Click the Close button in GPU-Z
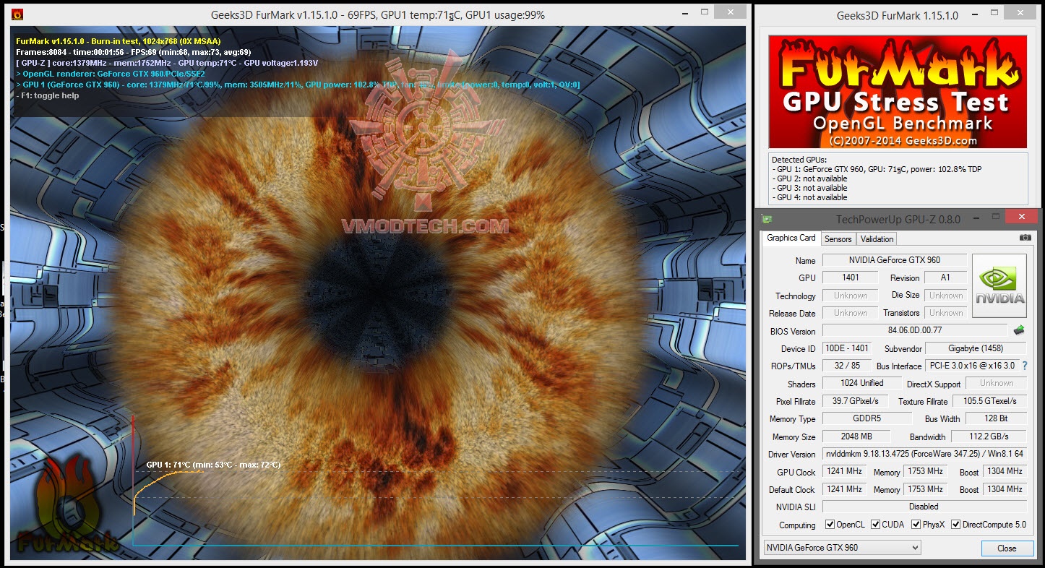 (x=1007, y=548)
